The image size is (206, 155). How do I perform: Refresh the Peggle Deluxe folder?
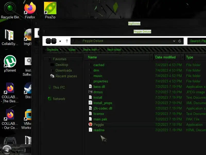tap(180, 41)
